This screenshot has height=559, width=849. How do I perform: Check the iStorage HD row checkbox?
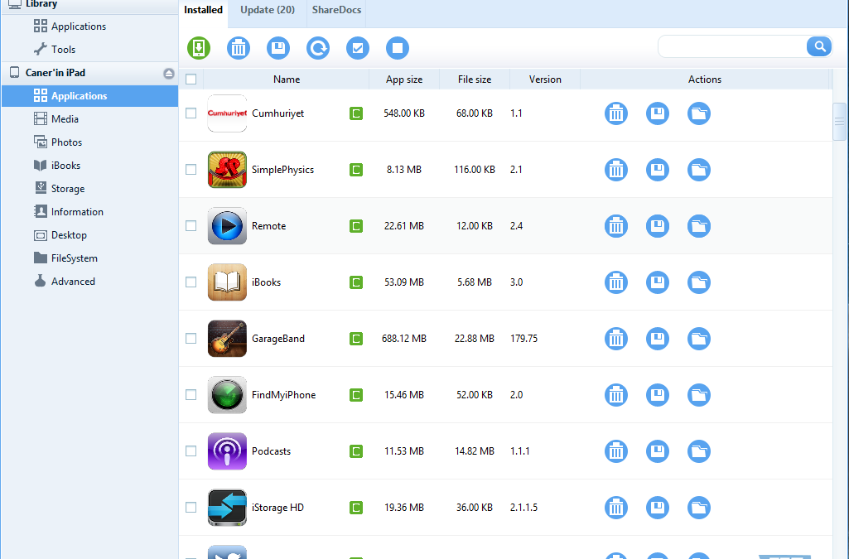191,507
